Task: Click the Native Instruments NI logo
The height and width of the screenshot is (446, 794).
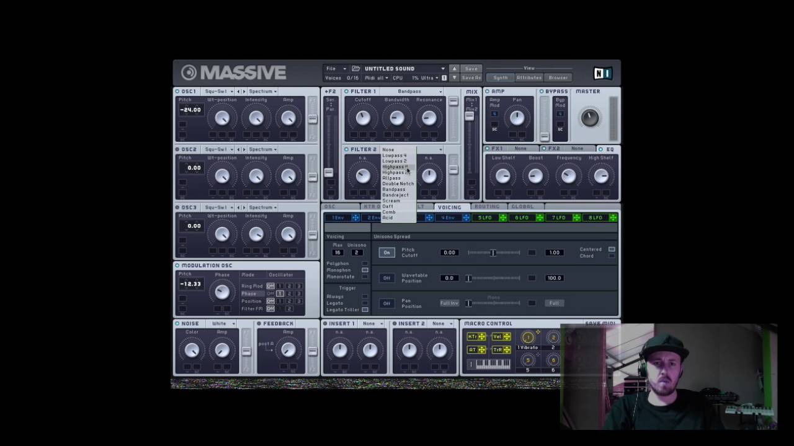Action: tap(602, 73)
